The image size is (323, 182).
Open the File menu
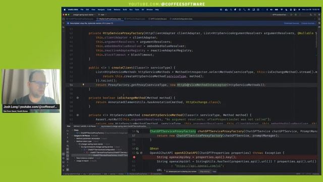click(x=82, y=10)
